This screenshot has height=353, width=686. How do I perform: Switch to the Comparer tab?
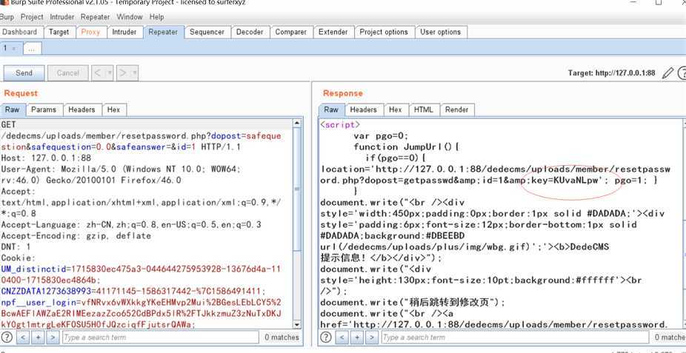pyautogui.click(x=291, y=32)
